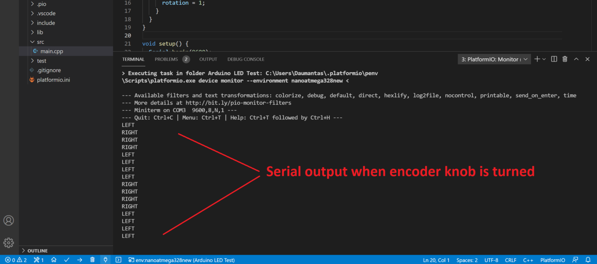
Task: Build the project using the checkmark icon
Action: [x=66, y=260]
